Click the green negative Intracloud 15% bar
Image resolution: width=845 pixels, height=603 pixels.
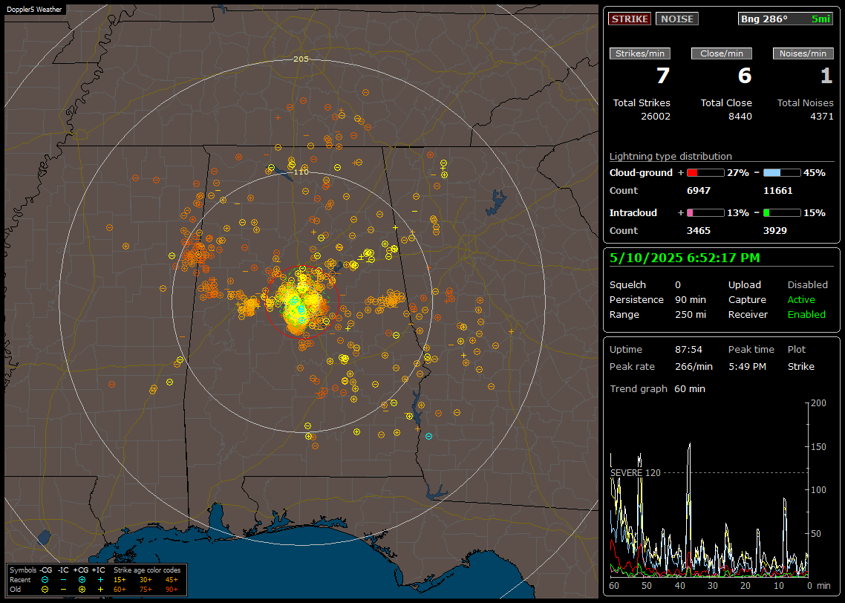[x=782, y=213]
